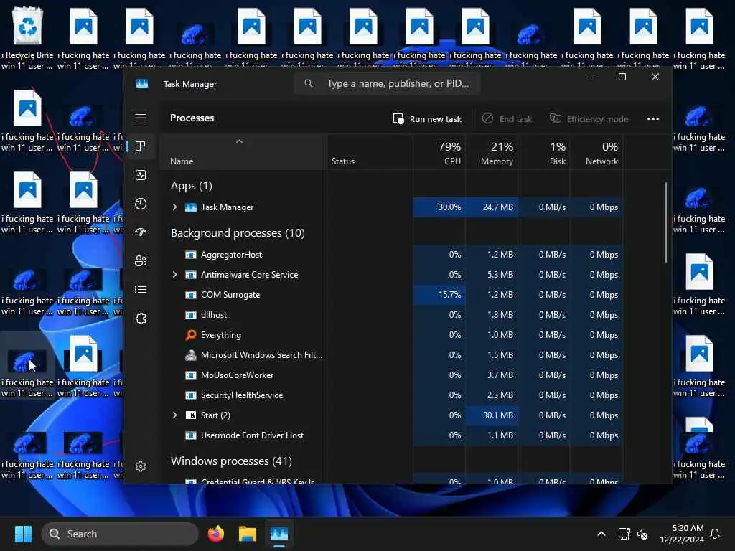The width and height of the screenshot is (735, 551).
Task: Click the Apps (1) group header
Action: tap(191, 186)
